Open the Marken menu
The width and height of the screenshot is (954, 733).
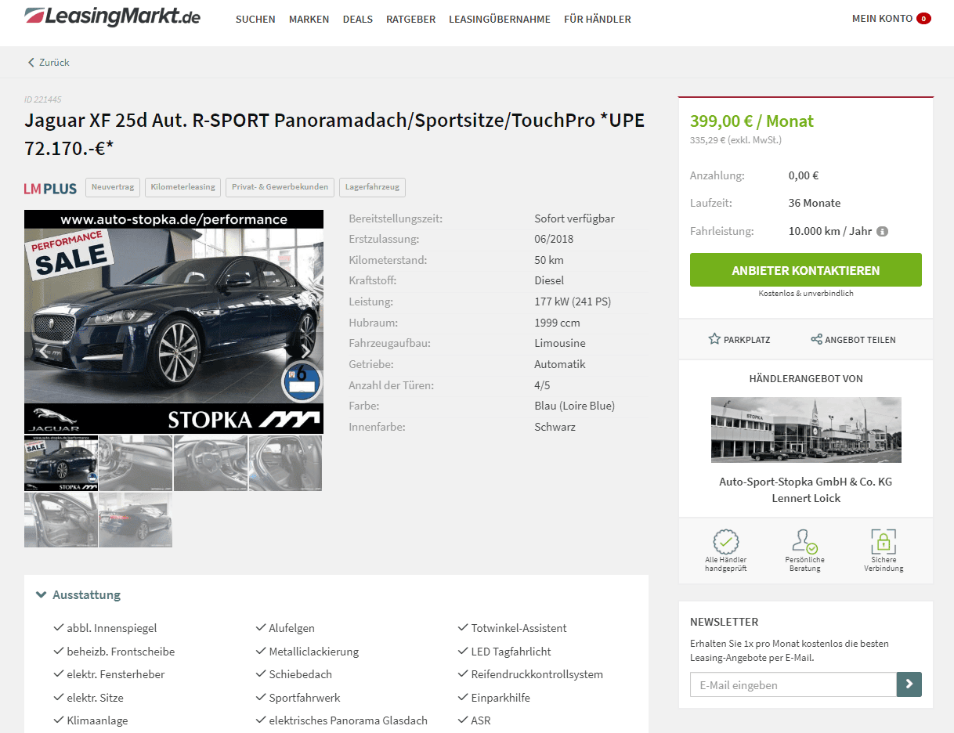(309, 19)
